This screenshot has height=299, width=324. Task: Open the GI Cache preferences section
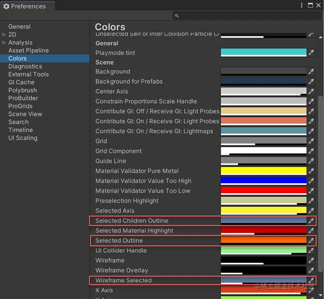21,82
